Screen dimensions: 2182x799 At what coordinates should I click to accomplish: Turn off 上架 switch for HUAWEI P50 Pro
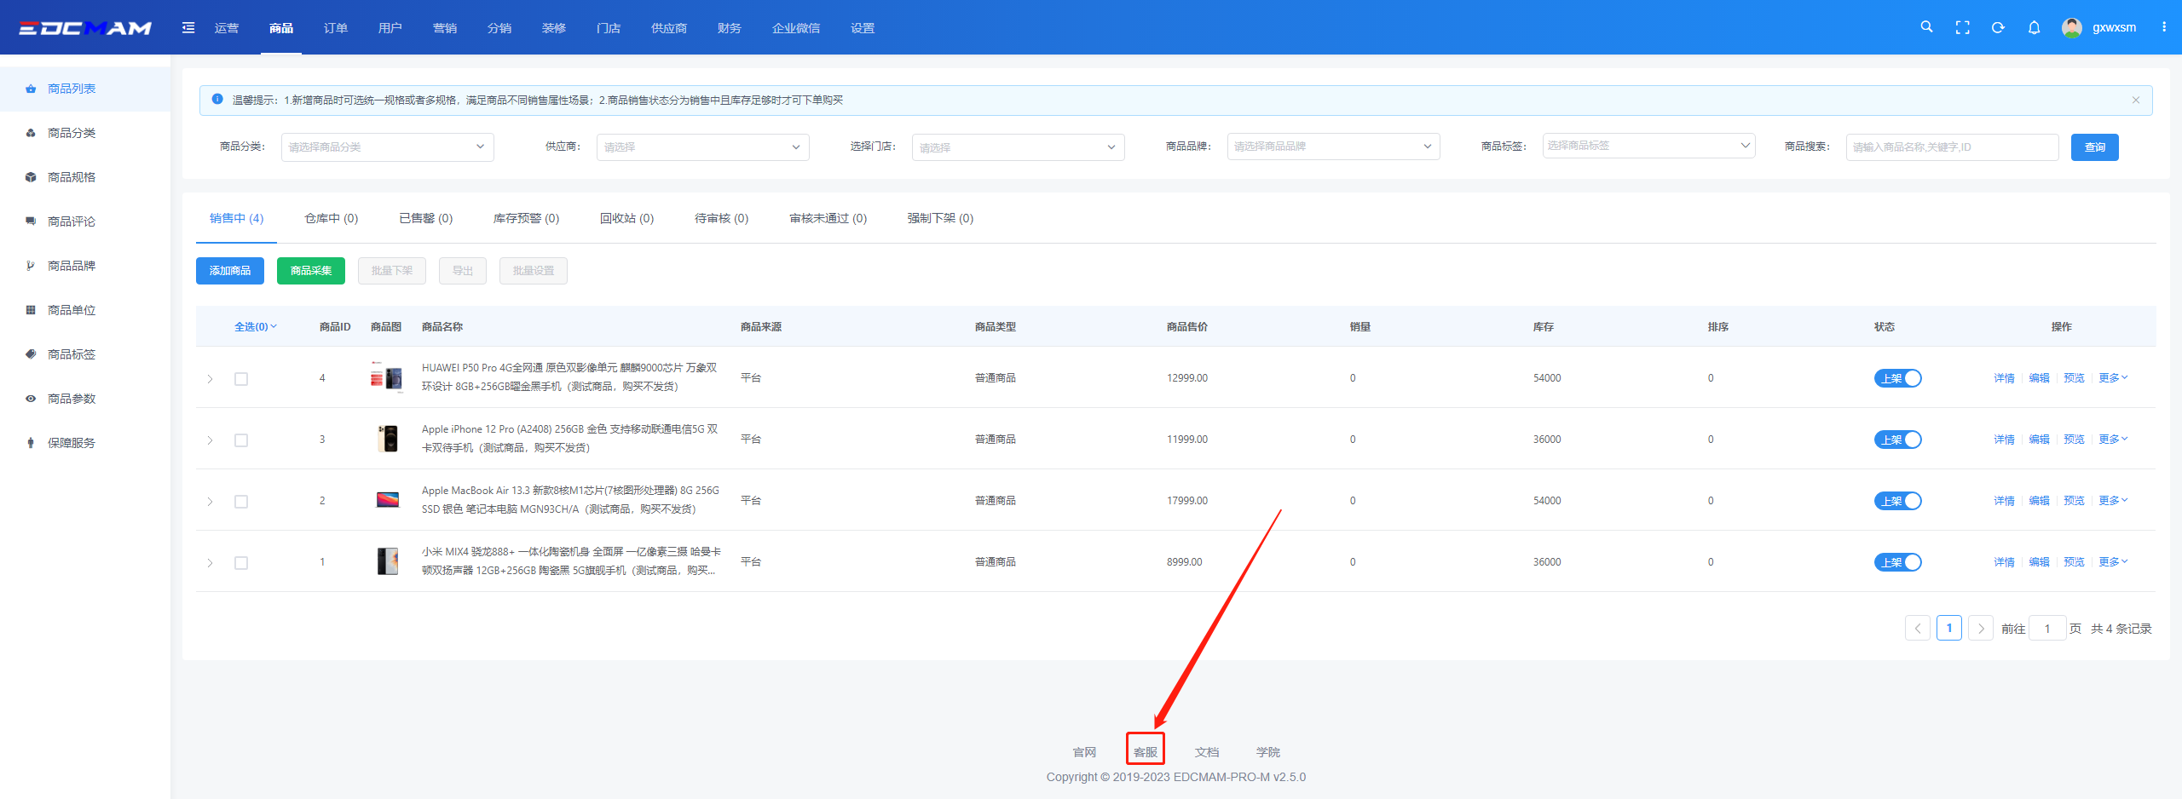(1897, 378)
